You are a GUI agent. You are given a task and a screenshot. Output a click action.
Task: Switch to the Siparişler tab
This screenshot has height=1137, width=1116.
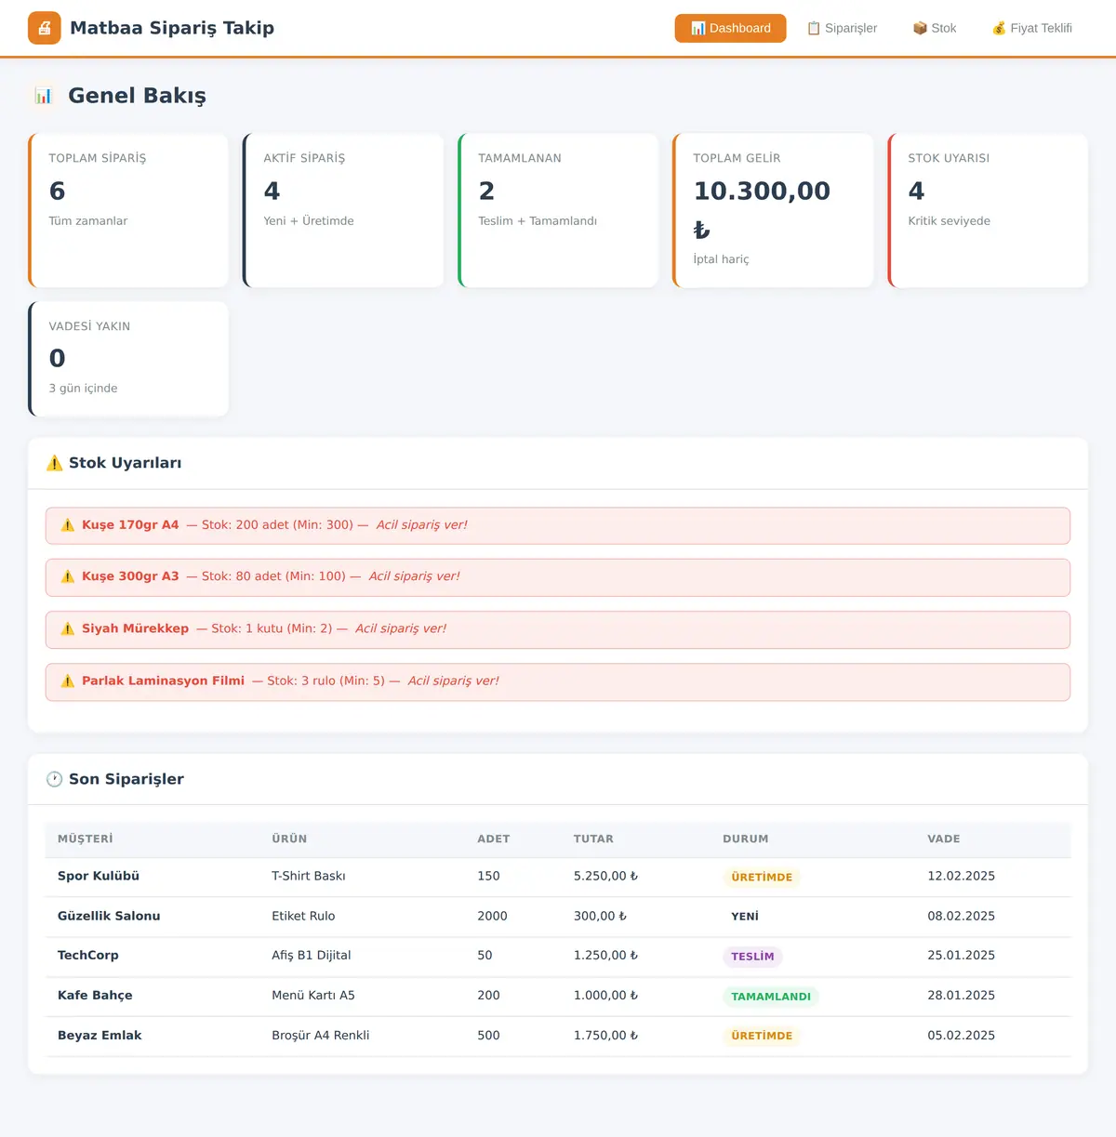pos(842,28)
